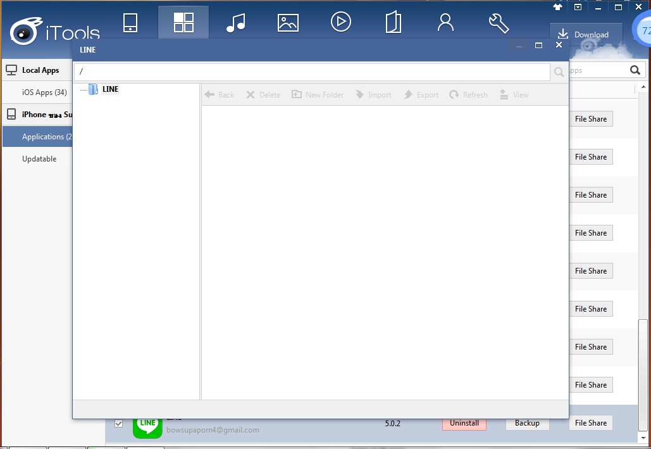Click Backup for LINE app

(x=527, y=423)
